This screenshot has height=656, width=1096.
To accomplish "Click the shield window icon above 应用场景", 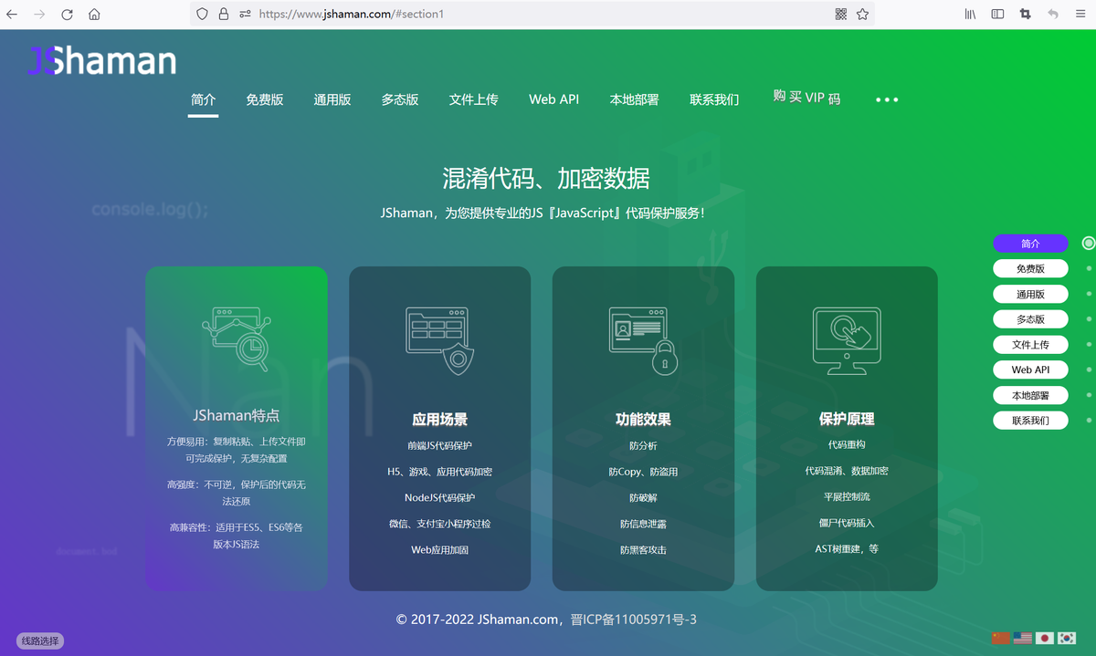I will pyautogui.click(x=439, y=341).
